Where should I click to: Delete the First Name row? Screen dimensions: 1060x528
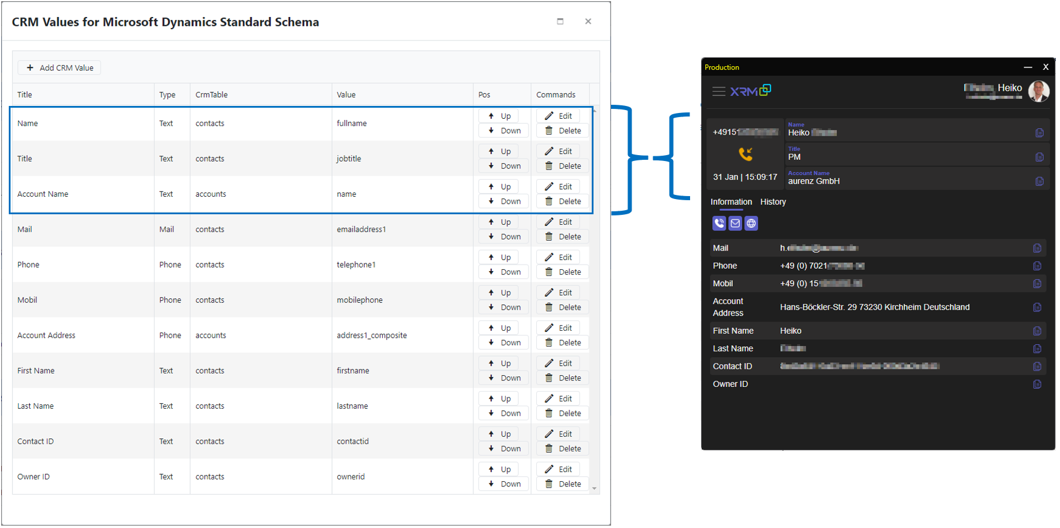pos(562,378)
